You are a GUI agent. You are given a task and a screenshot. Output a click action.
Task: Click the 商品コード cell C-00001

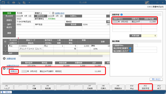pyautogui.click(x=31, y=46)
